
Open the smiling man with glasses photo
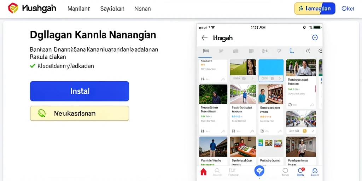click(x=301, y=68)
